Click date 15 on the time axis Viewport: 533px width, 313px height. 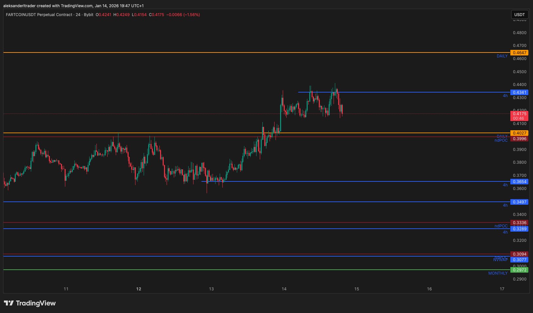(357, 289)
